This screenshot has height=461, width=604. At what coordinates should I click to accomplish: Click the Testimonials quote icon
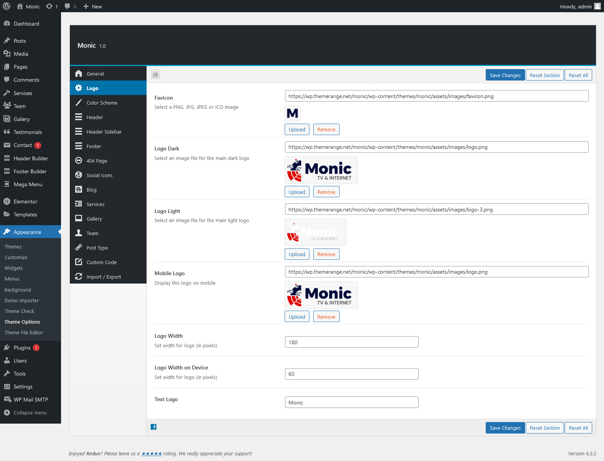[7, 132]
